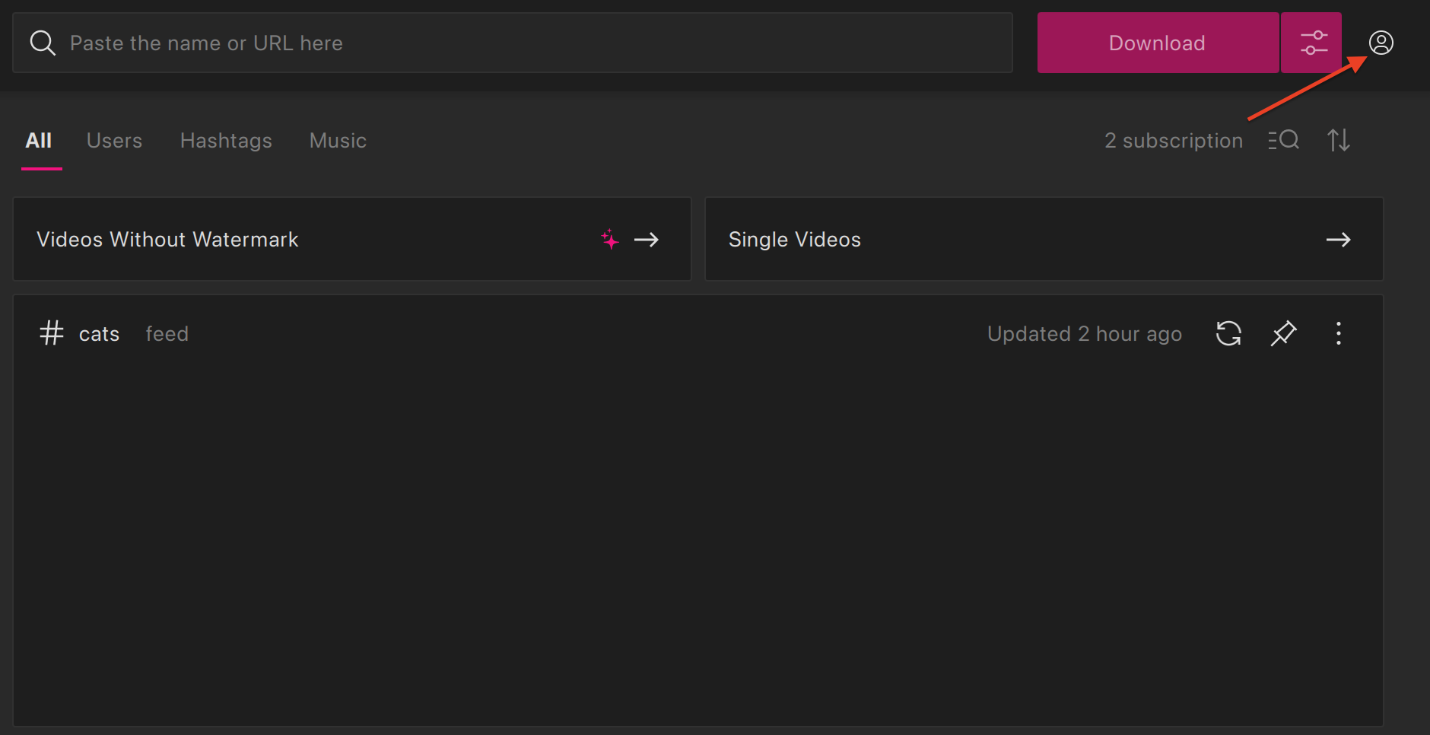The width and height of the screenshot is (1430, 735).
Task: Open Videos Without Watermark via its arrow
Action: coord(647,240)
